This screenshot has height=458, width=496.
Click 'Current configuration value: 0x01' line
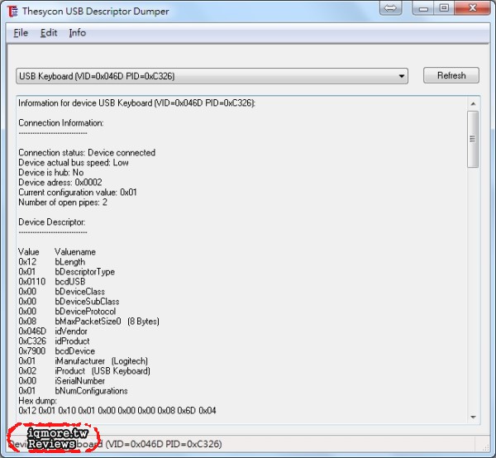[x=78, y=193]
